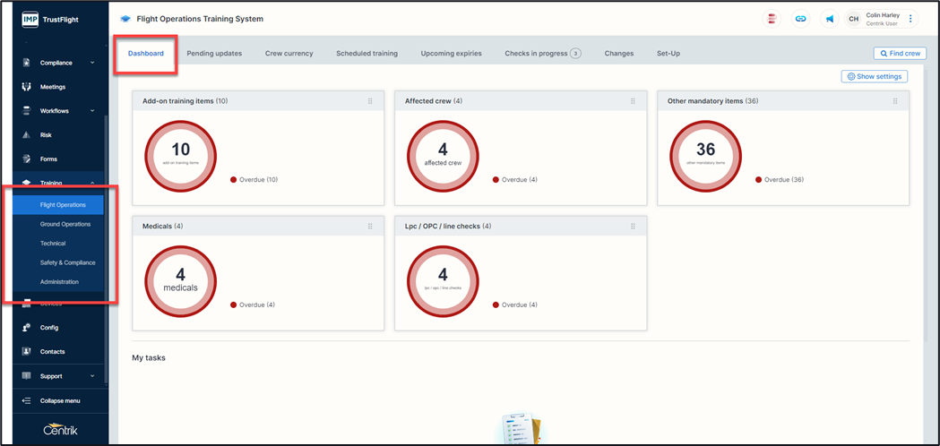
Task: Grab the drag handle on Medicals card
Action: point(370,227)
